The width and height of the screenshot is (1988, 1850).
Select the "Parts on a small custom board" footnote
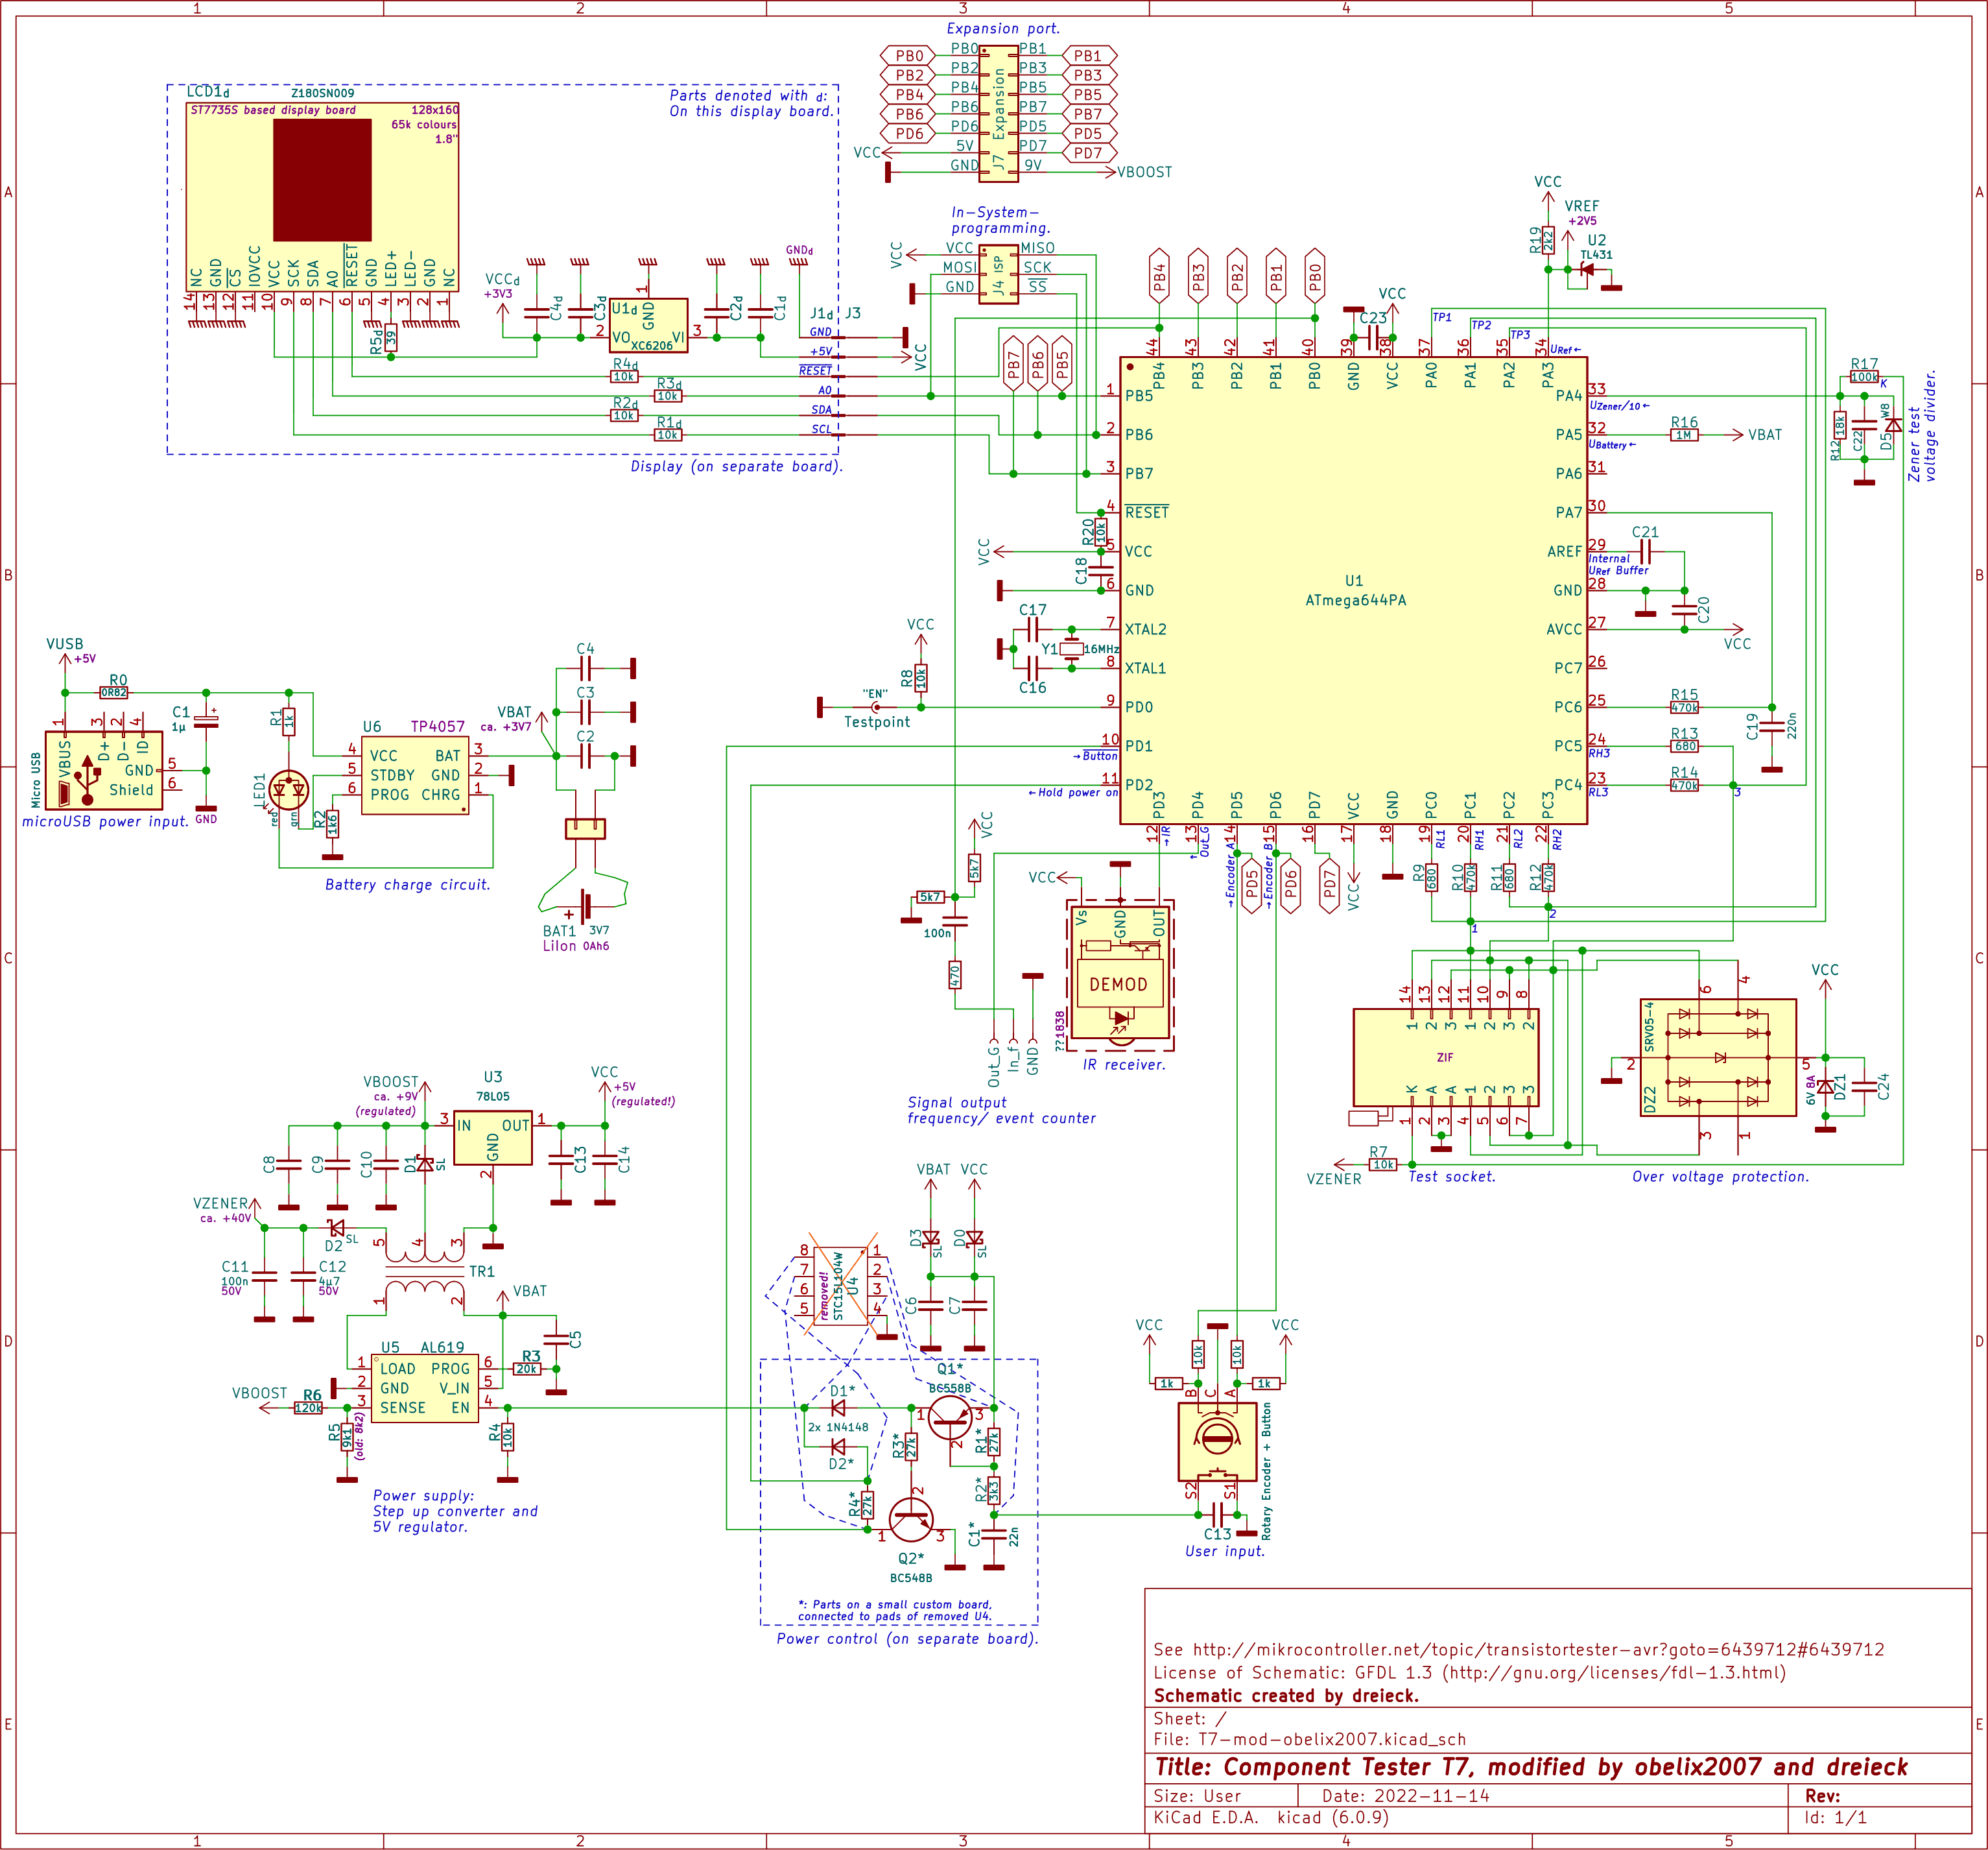[895, 1610]
